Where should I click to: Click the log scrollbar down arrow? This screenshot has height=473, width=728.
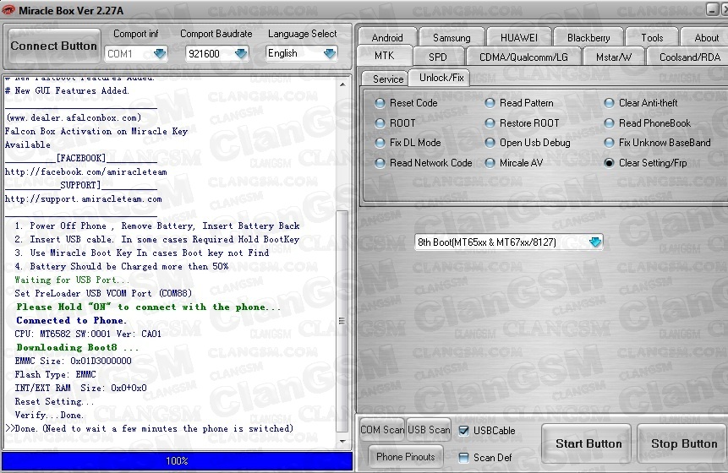[x=342, y=441]
